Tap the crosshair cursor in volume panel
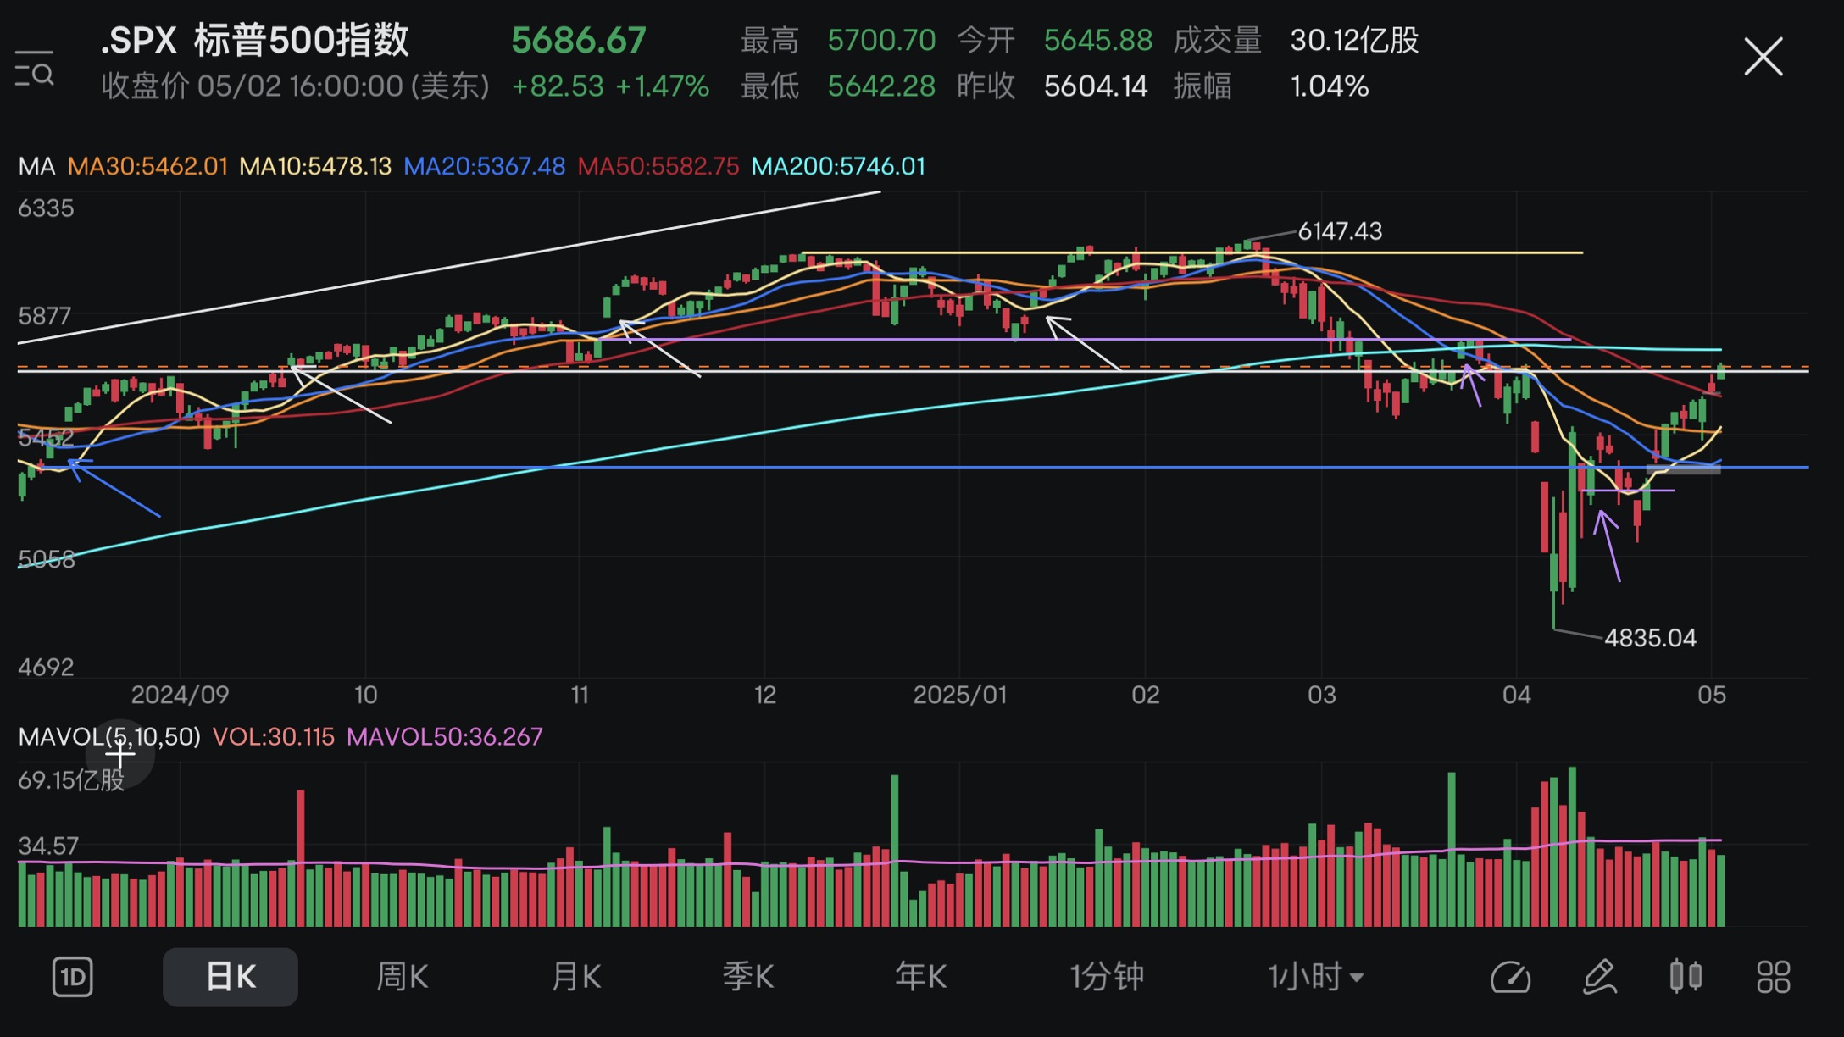This screenshot has height=1037, width=1844. pyautogui.click(x=120, y=753)
